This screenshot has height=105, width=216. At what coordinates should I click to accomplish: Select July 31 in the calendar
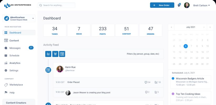coord(208,64)
